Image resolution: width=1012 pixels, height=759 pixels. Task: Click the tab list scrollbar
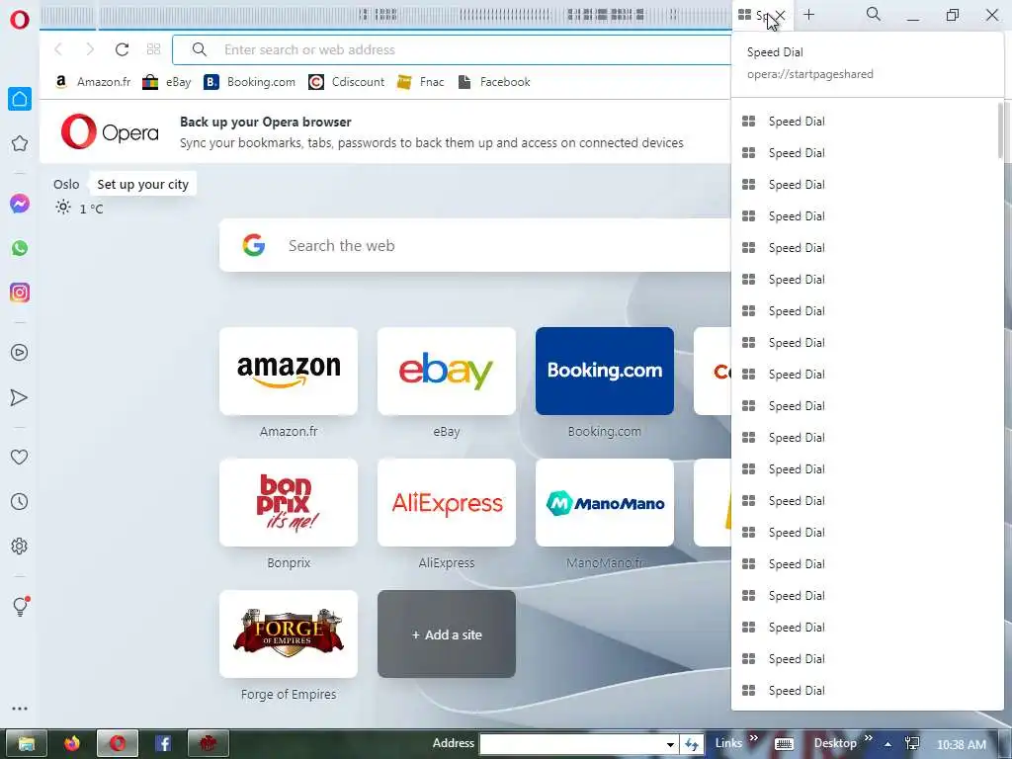coord(1000,129)
